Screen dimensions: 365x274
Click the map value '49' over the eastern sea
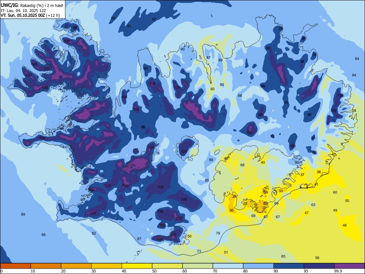point(335,210)
